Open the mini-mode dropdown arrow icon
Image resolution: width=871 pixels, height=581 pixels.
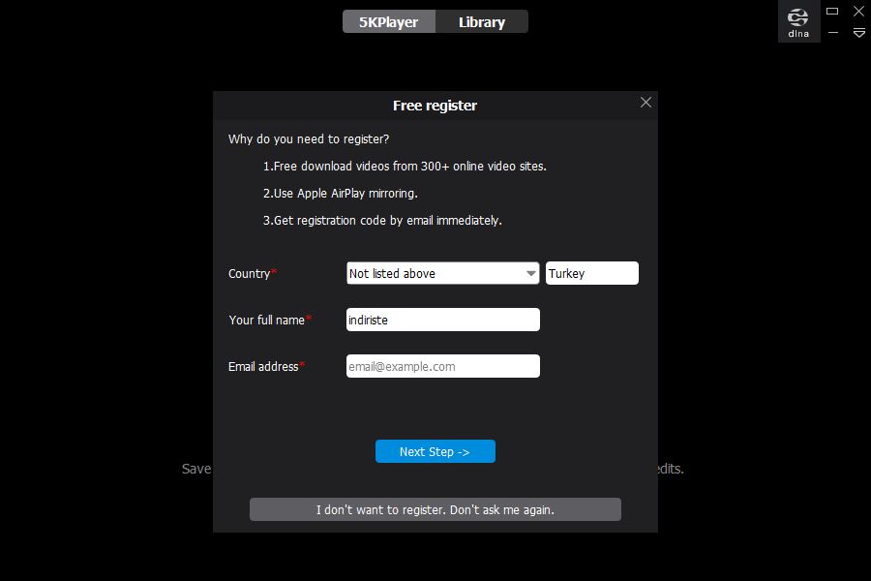858,33
